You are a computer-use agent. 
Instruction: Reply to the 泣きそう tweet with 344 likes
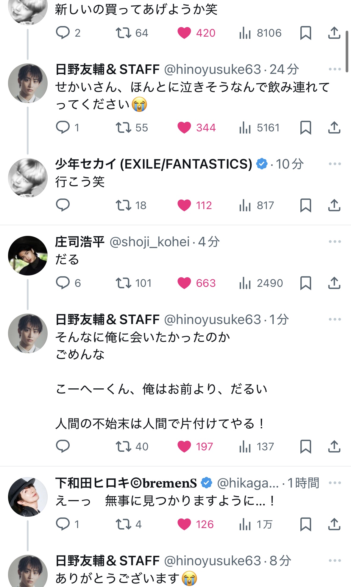click(63, 127)
